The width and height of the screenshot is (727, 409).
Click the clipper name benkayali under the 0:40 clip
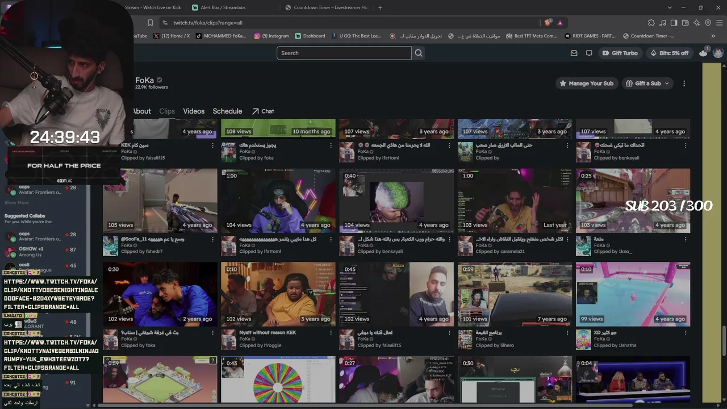coord(391,252)
